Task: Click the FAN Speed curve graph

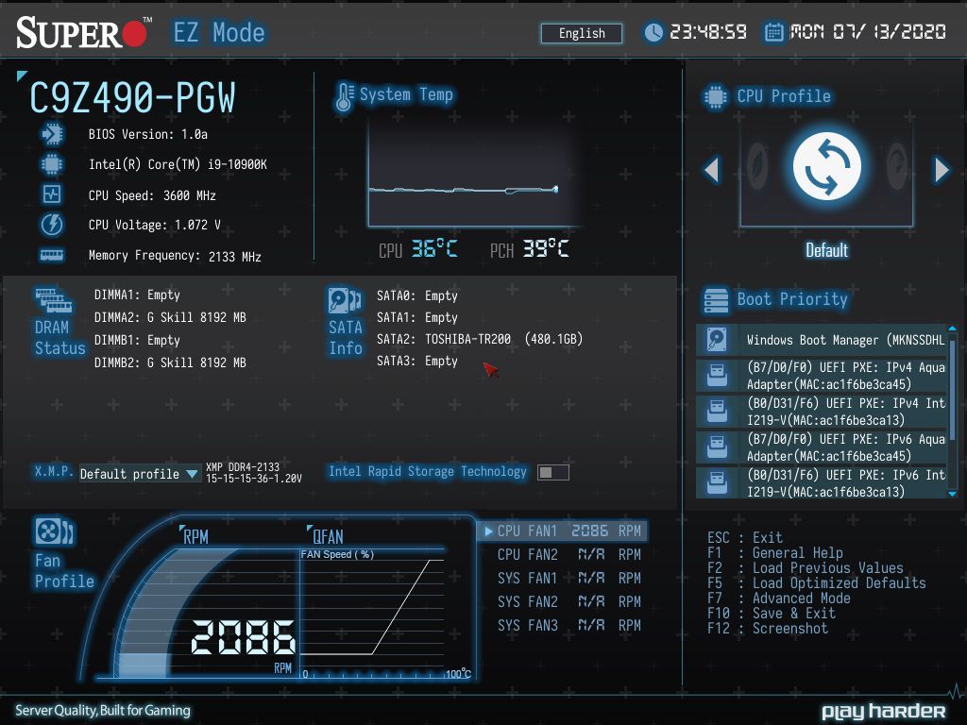Action: click(x=372, y=614)
